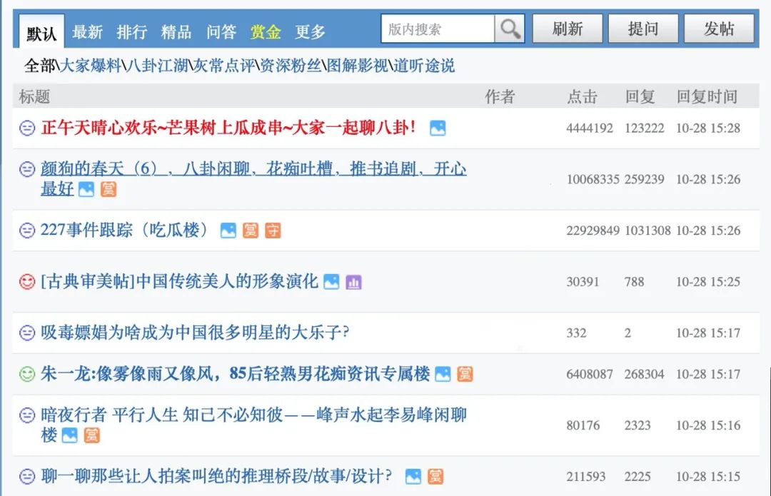Click red smiley beside 古典审美帖 post

tap(27, 282)
